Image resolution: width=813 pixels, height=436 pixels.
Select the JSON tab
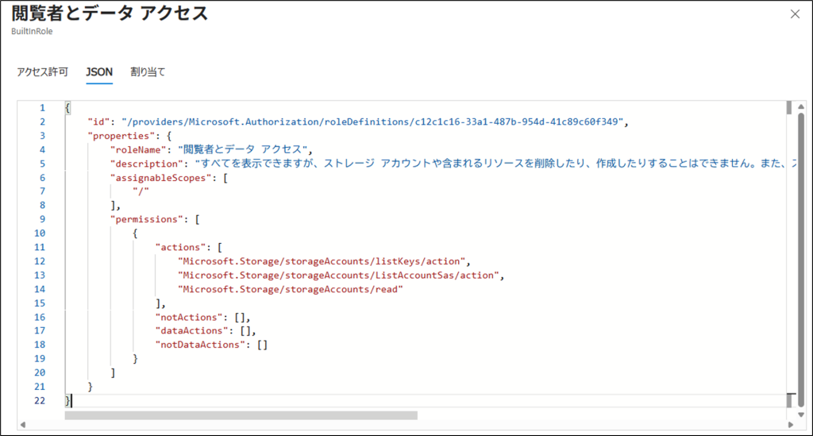[x=99, y=72]
